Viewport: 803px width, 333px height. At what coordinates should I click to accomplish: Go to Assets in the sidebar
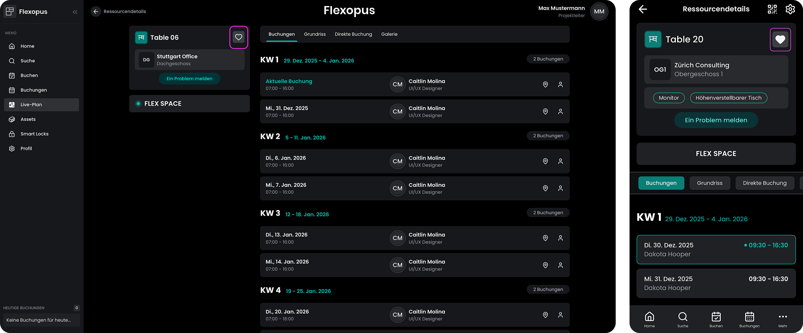28,119
